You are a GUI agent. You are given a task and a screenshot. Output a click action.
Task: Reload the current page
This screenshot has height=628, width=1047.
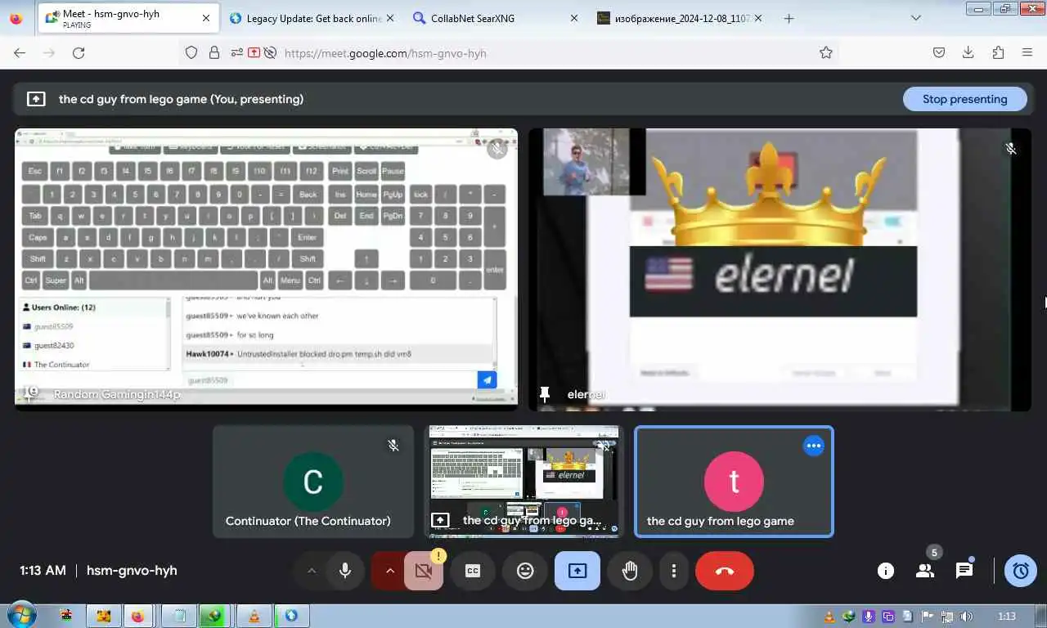79,52
